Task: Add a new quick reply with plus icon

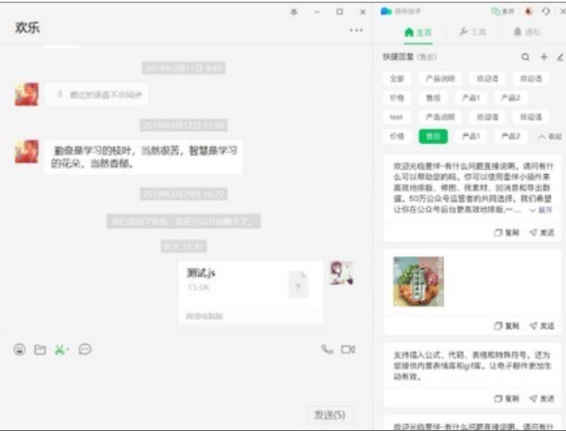Action: (543, 57)
